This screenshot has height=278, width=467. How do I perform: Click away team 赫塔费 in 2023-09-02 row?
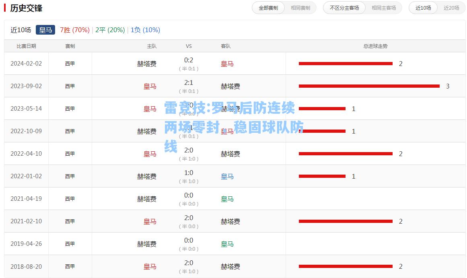230,86
